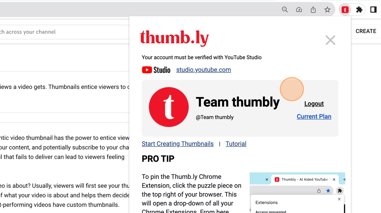Click the zoom magnifier icon in address bar
This screenshot has width=381, height=213.
pos(284,10)
